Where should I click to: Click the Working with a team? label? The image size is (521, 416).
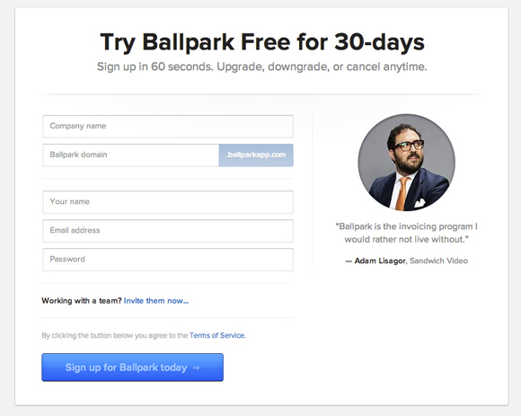82,301
